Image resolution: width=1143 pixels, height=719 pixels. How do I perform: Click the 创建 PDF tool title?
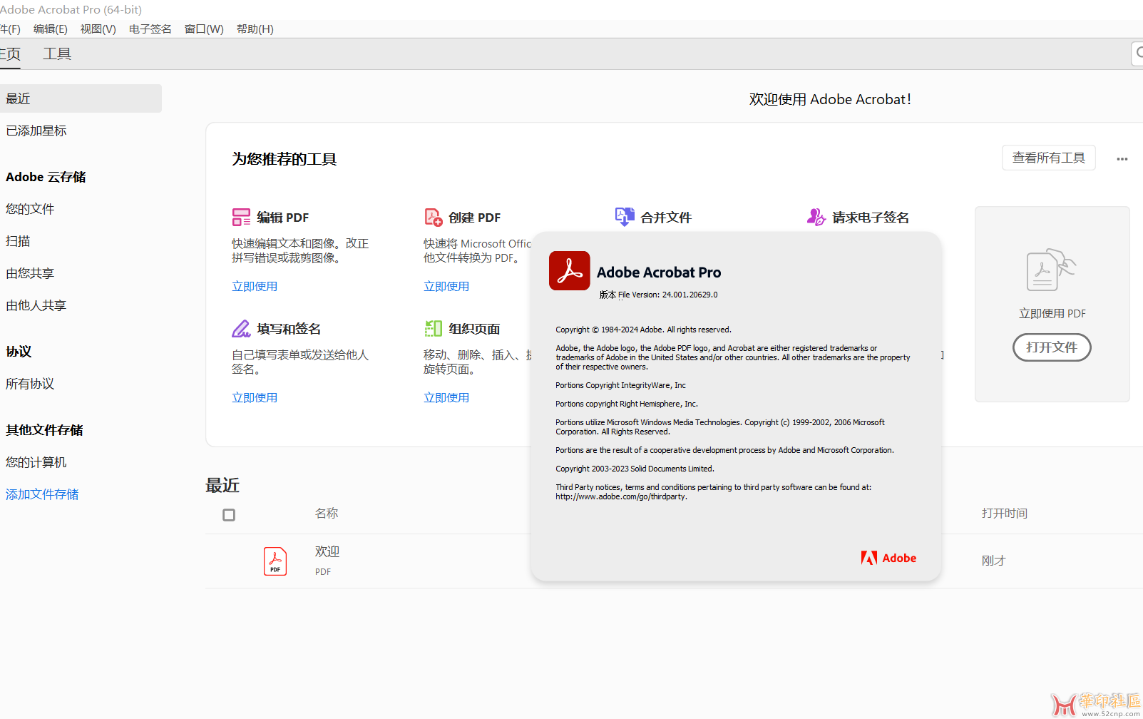point(475,218)
